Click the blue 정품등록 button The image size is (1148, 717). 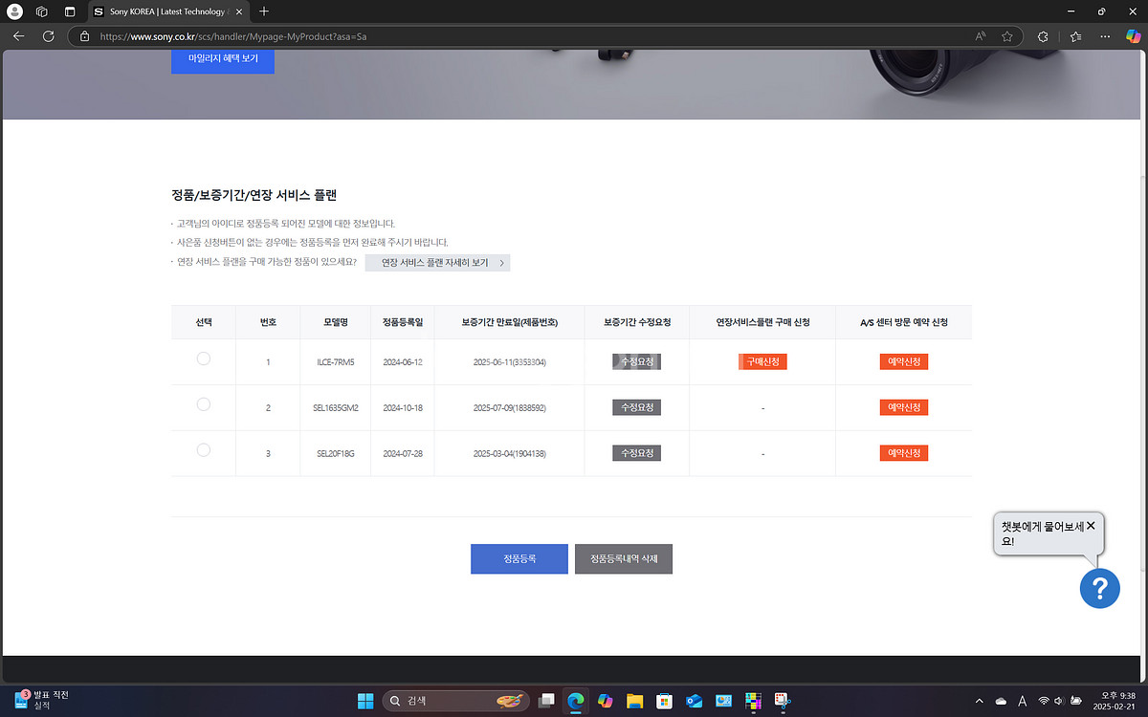pyautogui.click(x=519, y=558)
